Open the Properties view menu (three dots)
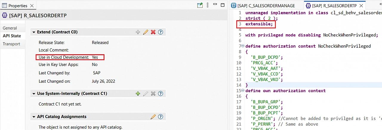This screenshot has height=130, width=382. point(207,5)
